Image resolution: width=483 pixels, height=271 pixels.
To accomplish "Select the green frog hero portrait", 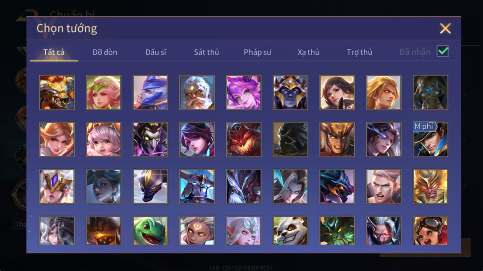I will point(150,230).
